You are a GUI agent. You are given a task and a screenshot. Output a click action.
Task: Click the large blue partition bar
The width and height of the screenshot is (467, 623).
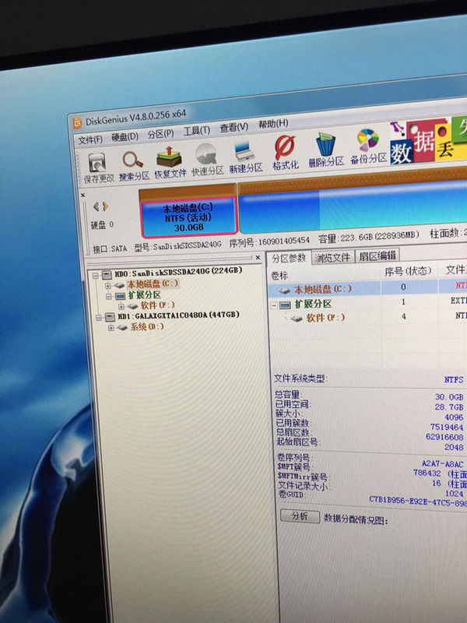(x=353, y=207)
